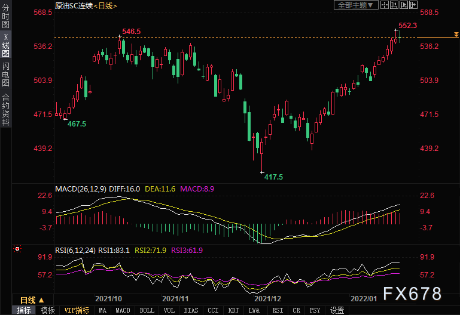
Task: Open the 全部主题 dropdown
Action: coord(355,5)
